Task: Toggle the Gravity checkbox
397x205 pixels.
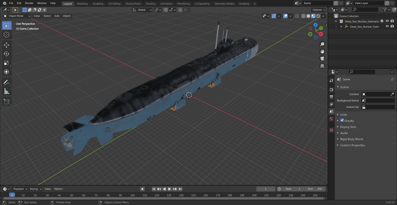Action: pos(342,120)
